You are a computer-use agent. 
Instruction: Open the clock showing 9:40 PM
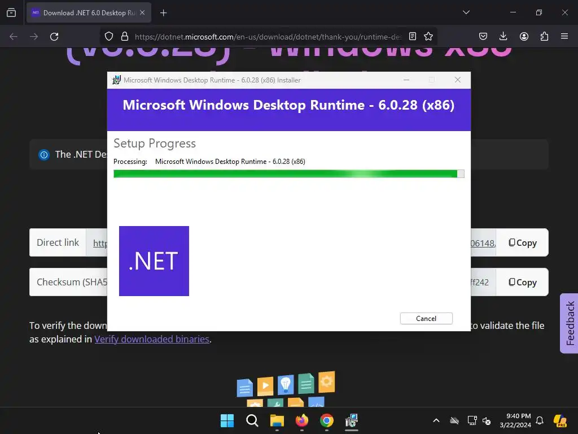click(x=515, y=420)
